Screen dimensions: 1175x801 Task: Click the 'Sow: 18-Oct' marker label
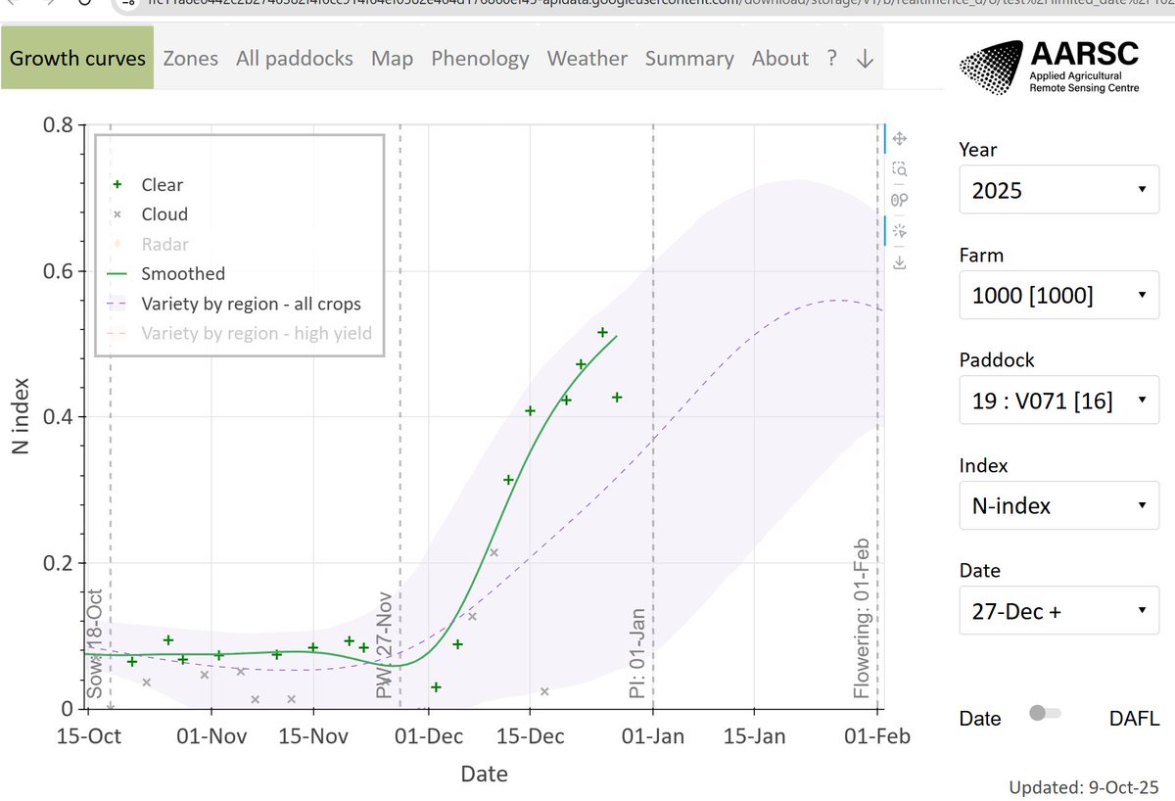click(95, 643)
